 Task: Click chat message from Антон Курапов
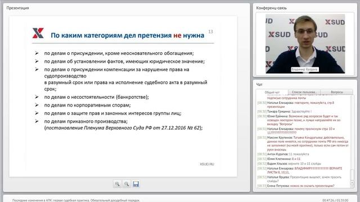283,154
